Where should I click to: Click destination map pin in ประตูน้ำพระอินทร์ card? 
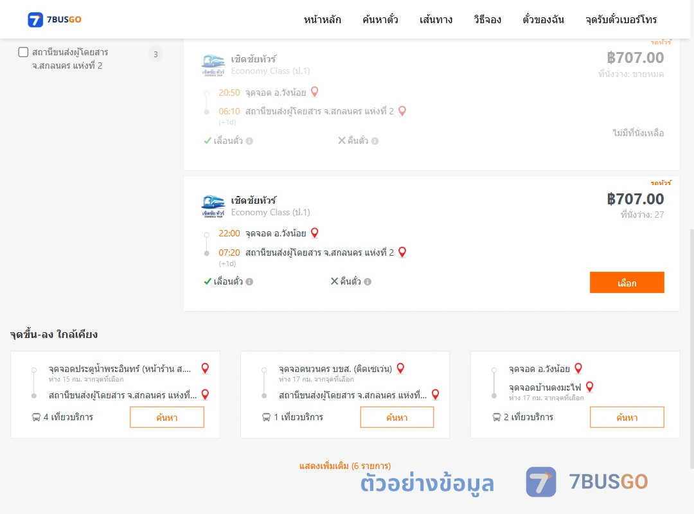tap(205, 394)
